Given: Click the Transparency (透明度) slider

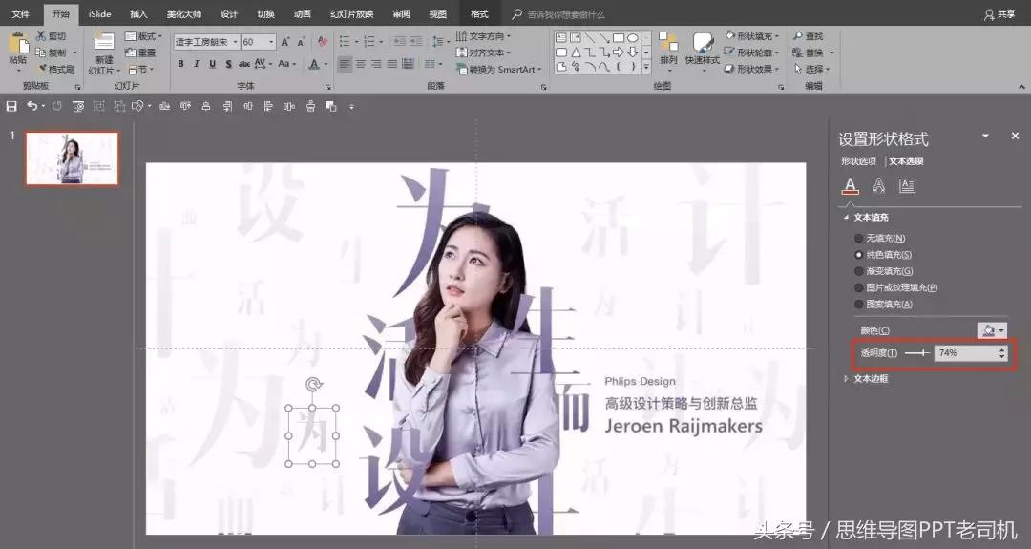Looking at the screenshot, I should point(916,353).
